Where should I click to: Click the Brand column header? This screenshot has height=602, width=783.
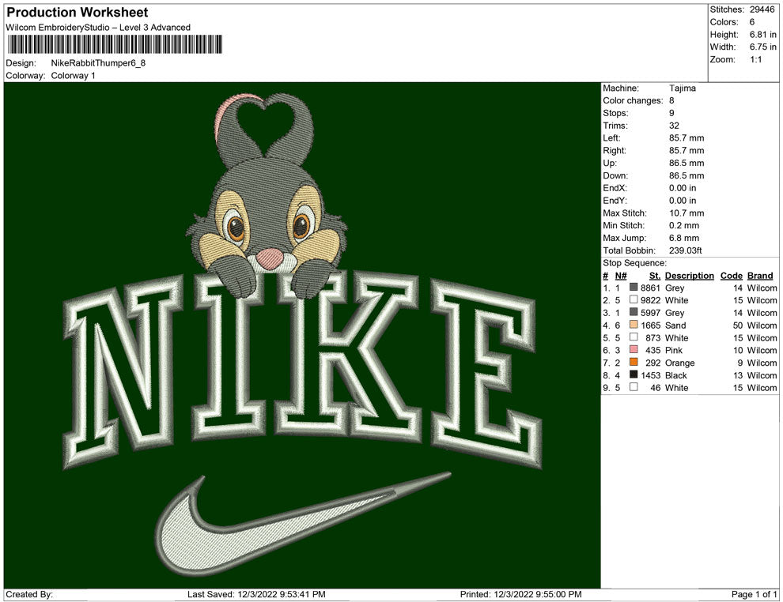760,276
